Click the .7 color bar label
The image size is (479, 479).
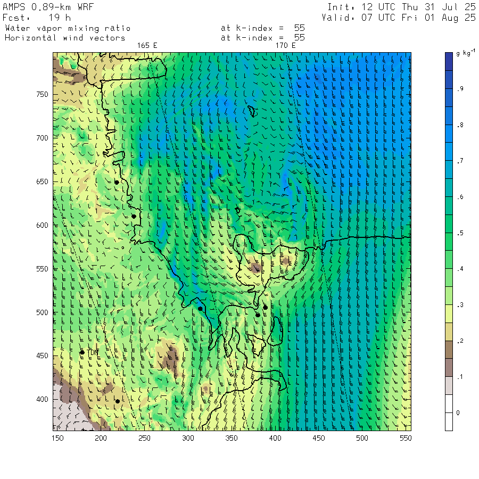click(x=460, y=161)
